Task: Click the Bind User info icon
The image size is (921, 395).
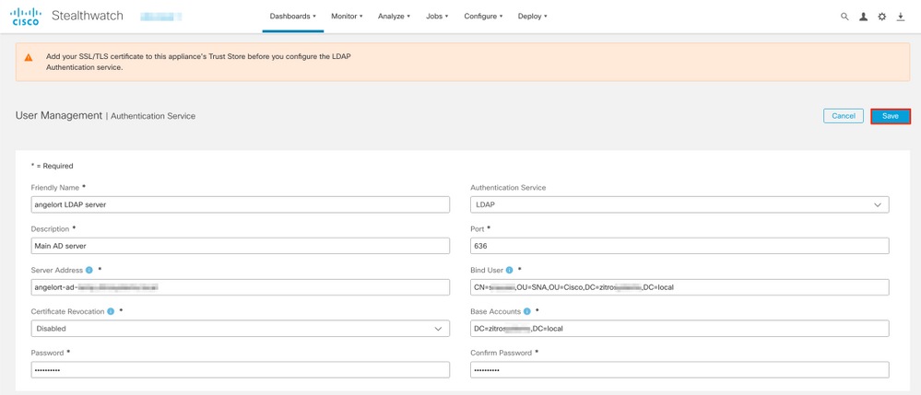Action: 510,271
